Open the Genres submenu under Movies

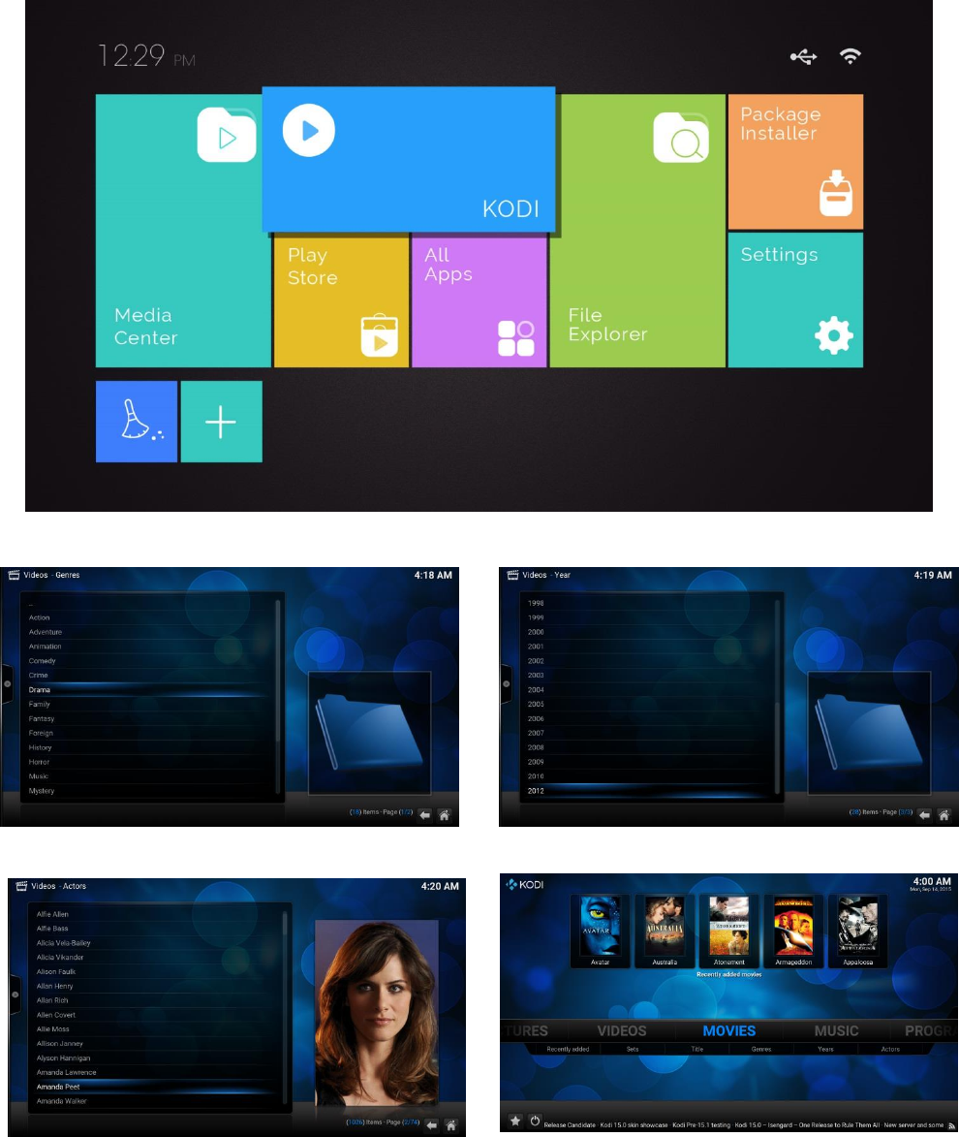(761, 1049)
